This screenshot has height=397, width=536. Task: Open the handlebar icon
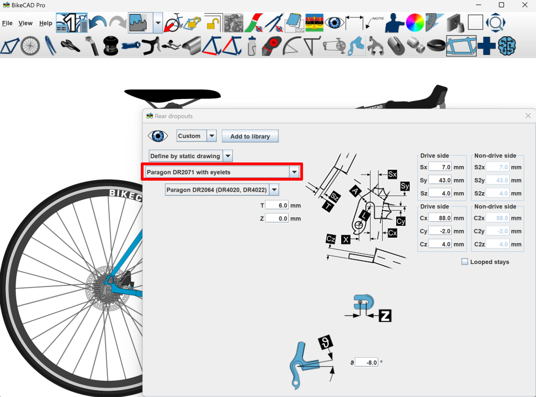pyautogui.click(x=152, y=46)
